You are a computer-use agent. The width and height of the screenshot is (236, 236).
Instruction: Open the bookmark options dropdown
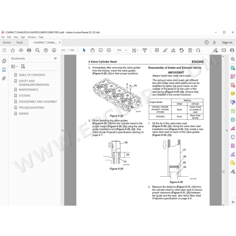coord(14,66)
